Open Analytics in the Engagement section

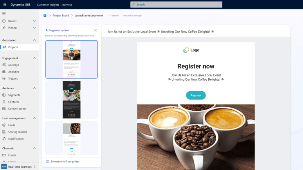click(x=14, y=72)
